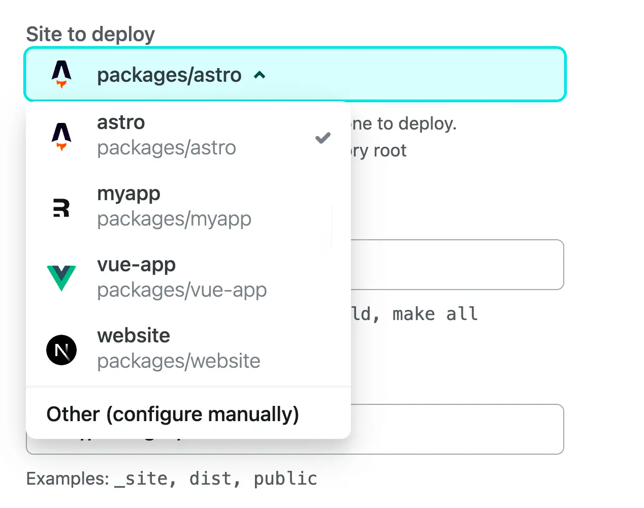Click the Remix icon beside myapp

point(61,208)
